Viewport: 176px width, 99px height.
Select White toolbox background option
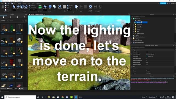(x=10, y=89)
